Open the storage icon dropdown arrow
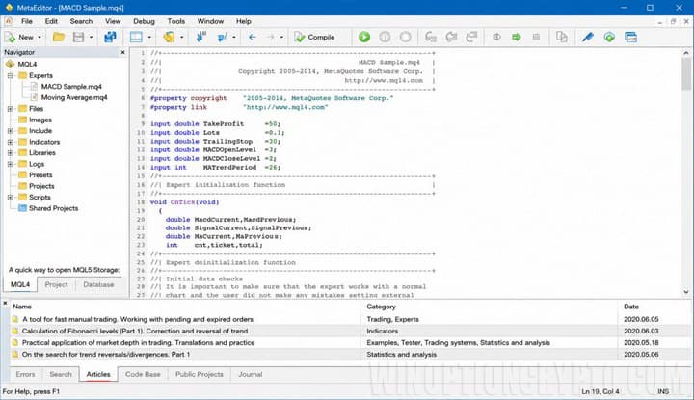694x400 pixels. tap(182, 38)
